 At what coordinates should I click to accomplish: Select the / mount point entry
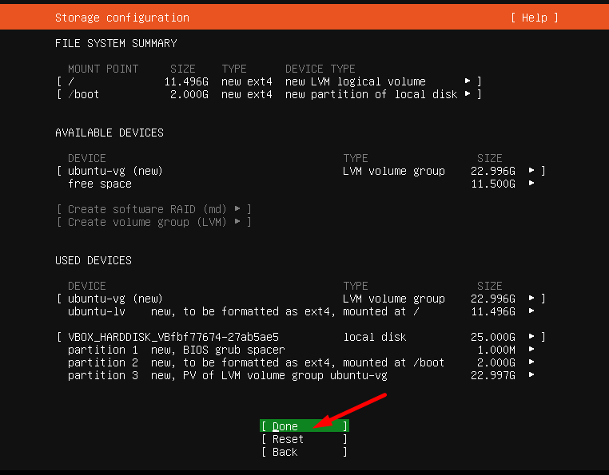pos(269,81)
